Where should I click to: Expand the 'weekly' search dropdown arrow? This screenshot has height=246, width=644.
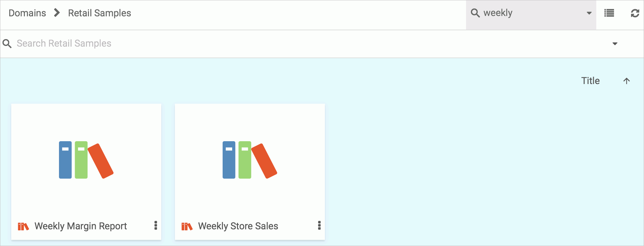[589, 13]
